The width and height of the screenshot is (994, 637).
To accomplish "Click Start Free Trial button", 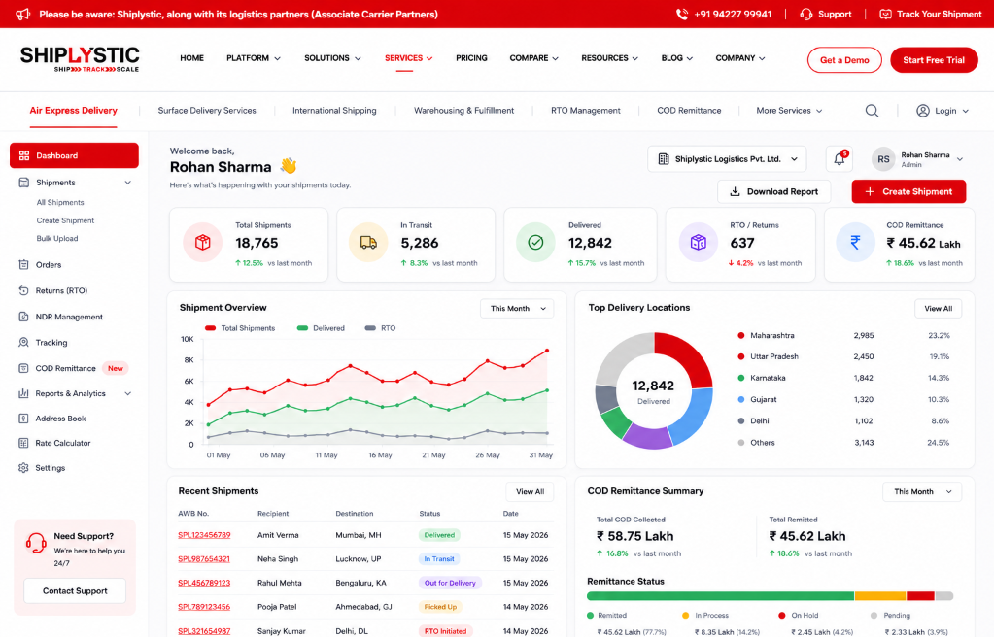I will (x=934, y=60).
